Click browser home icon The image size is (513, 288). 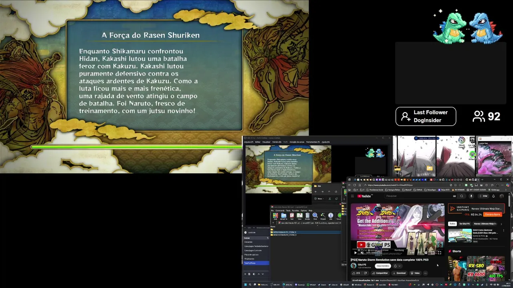coord(360,185)
